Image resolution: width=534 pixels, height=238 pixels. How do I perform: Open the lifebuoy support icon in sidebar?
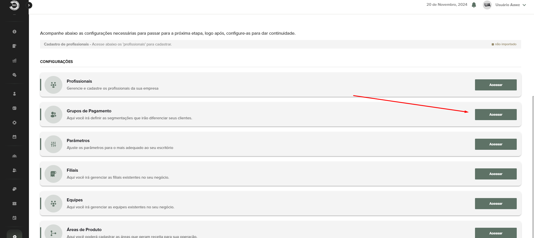tap(14, 123)
